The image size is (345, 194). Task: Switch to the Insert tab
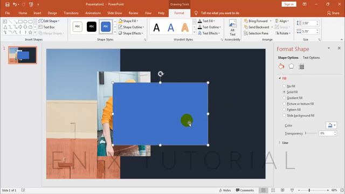click(x=37, y=13)
